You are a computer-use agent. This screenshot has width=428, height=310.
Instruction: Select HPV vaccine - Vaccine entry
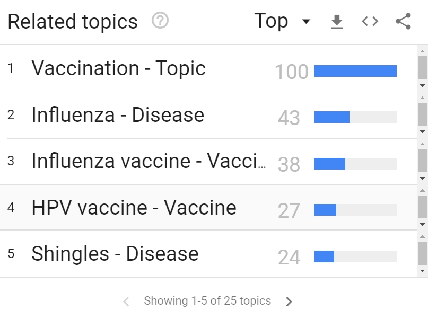pos(134,208)
